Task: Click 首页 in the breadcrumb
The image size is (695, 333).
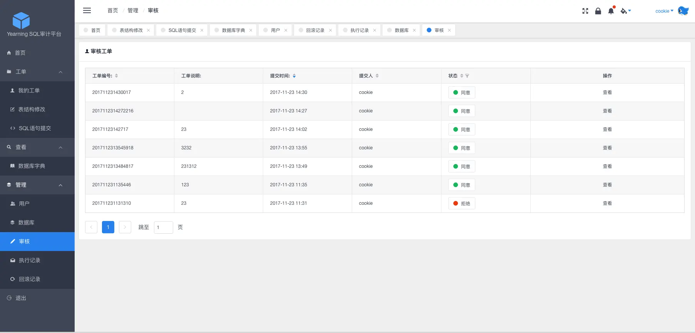Action: pos(113,10)
